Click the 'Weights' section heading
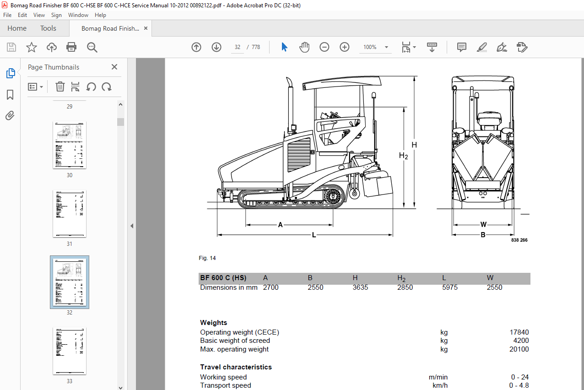Screen dimensions: 584x390 coord(214,323)
